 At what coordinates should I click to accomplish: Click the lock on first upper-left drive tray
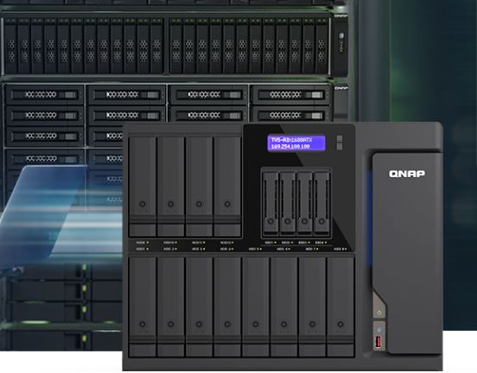(x=143, y=204)
